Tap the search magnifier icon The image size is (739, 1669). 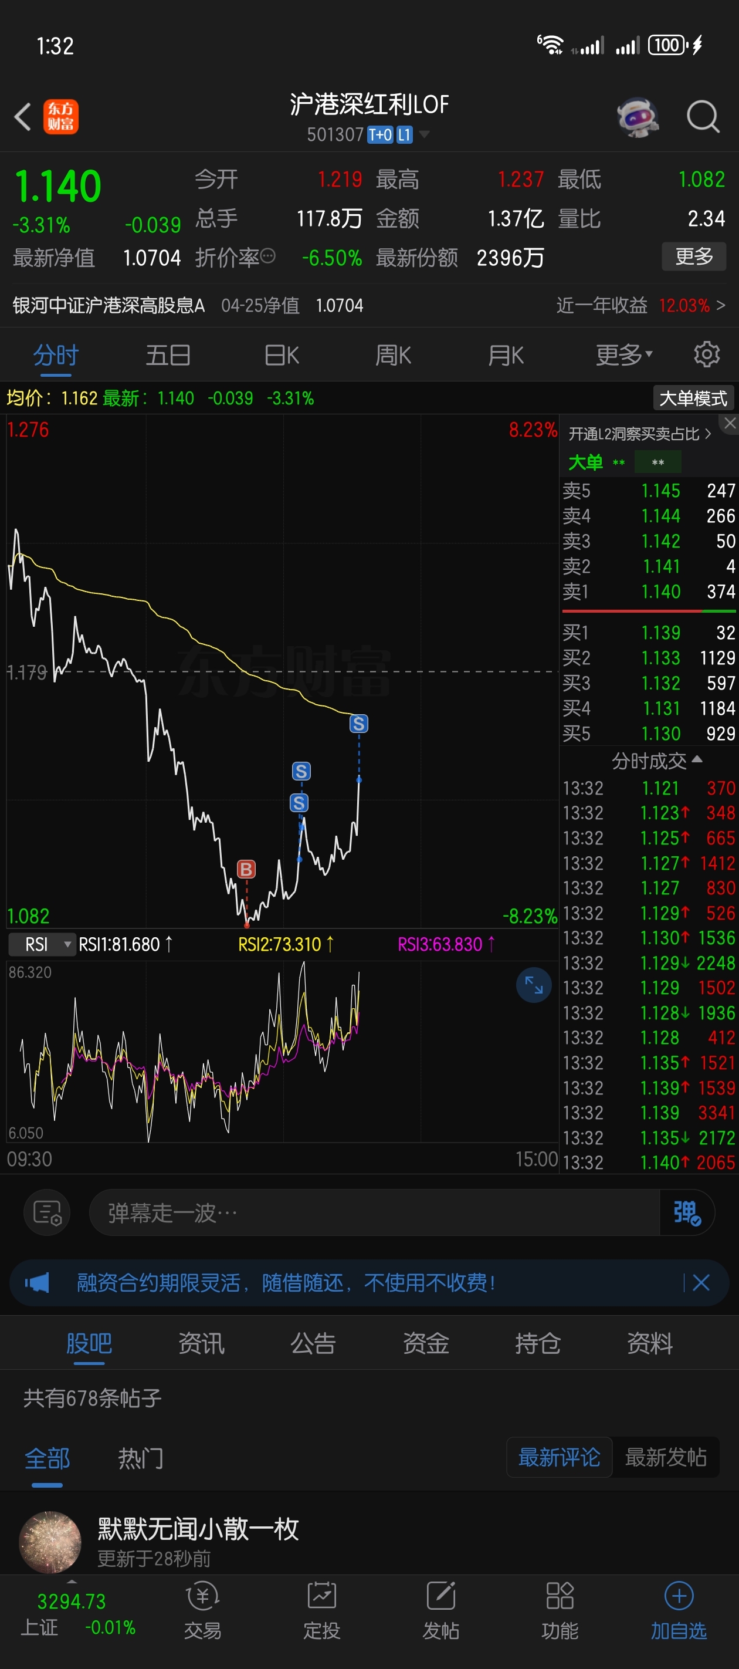703,117
